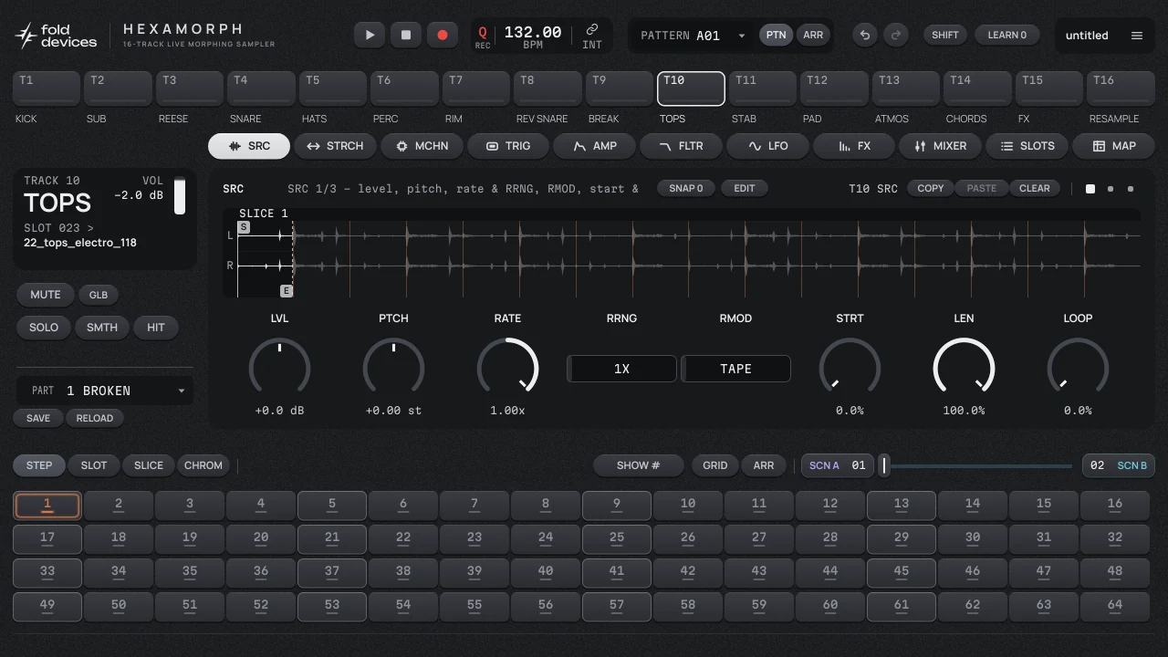This screenshot has height=657, width=1168.
Task: Arm the red record button
Action: click(x=443, y=35)
